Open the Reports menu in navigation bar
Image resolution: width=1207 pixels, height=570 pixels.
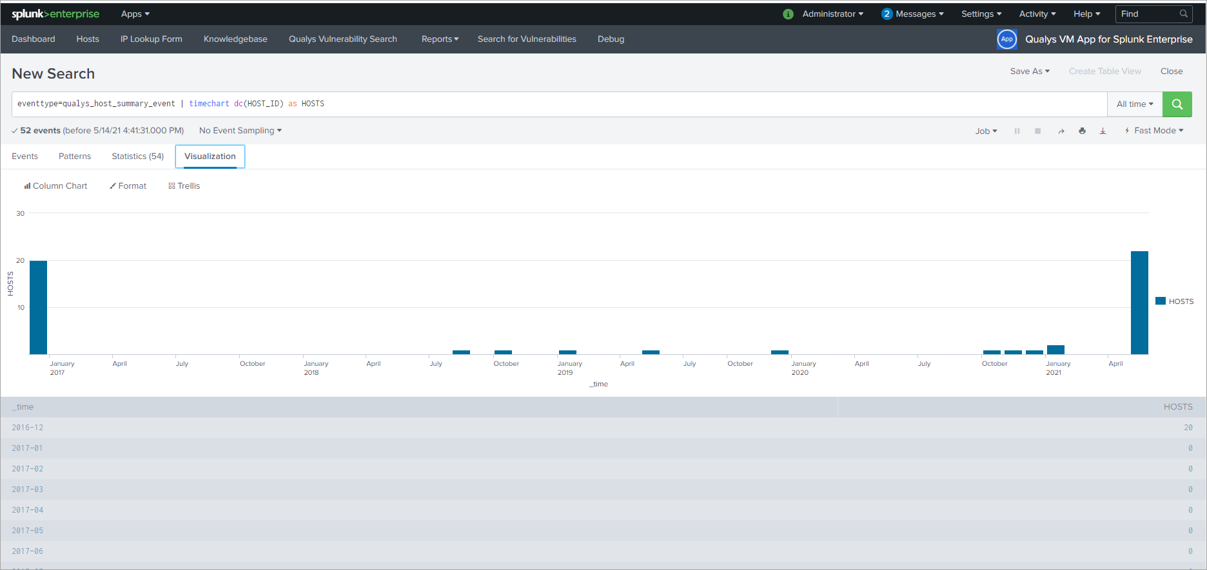tap(440, 39)
